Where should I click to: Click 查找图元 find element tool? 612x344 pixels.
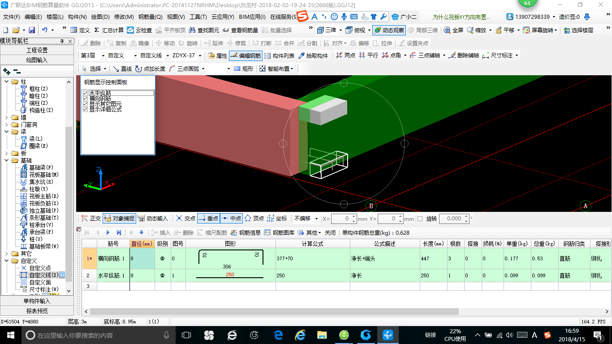204,30
